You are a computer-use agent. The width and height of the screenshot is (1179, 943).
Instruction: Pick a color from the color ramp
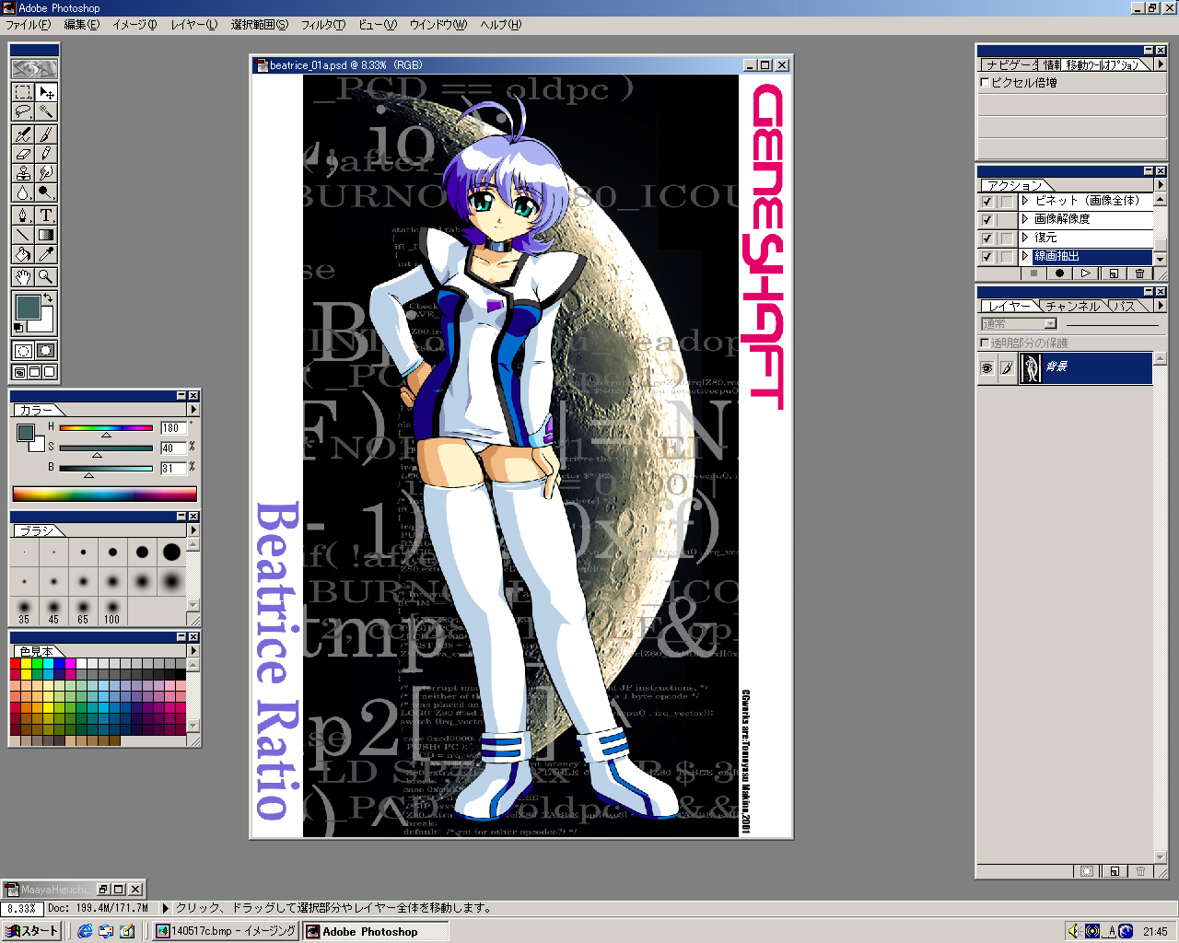pyautogui.click(x=104, y=494)
